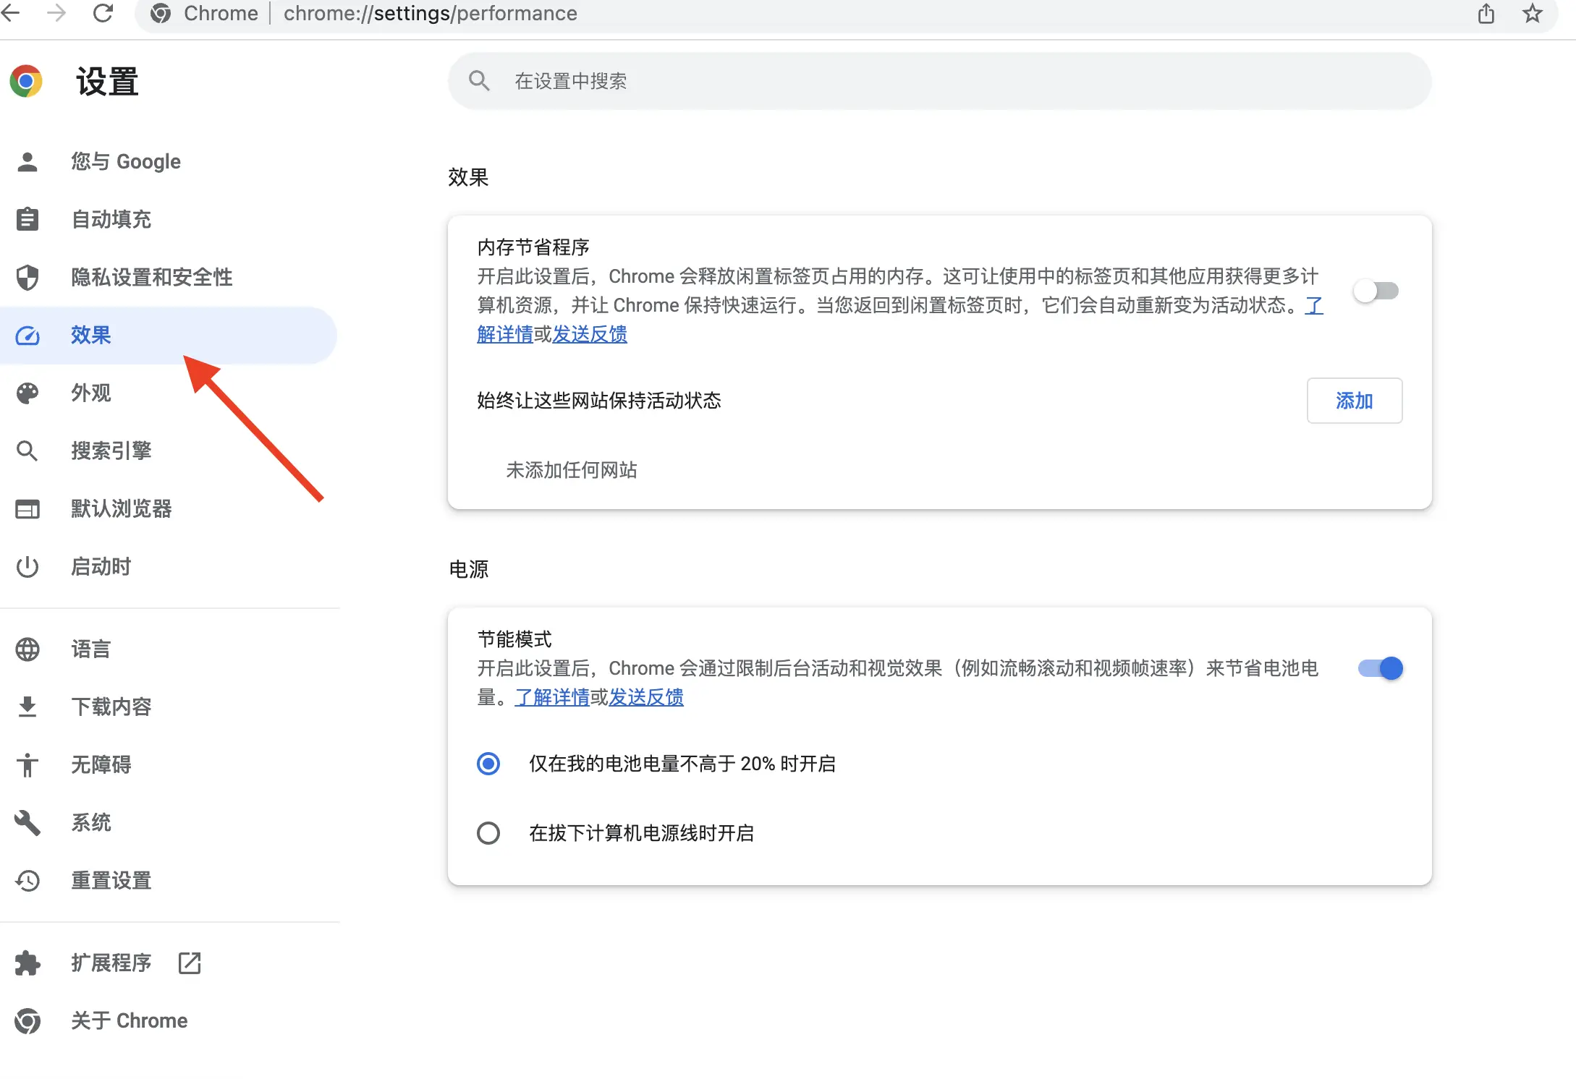Click the 始终让这些网站保持活动状态 label

click(599, 400)
